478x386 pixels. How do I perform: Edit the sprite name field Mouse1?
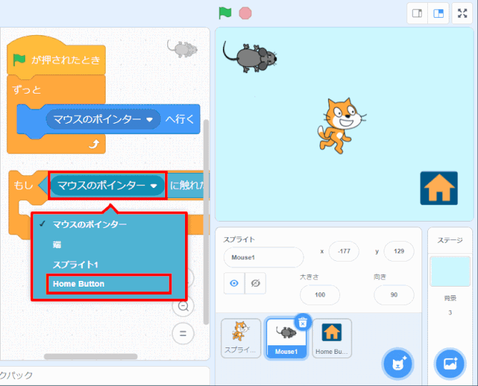[x=264, y=257]
